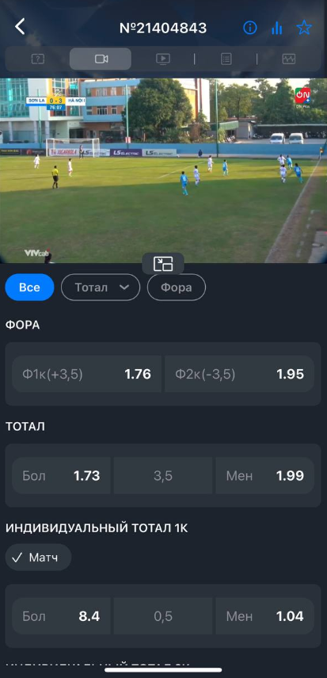Open the event info icon
The image size is (327, 678).
click(249, 28)
